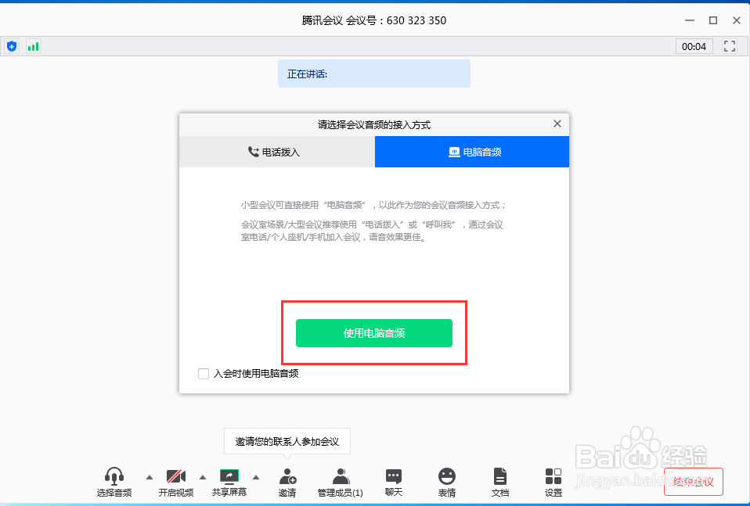Open the meeting security shield icon
The height and width of the screenshot is (506, 750).
tap(12, 46)
